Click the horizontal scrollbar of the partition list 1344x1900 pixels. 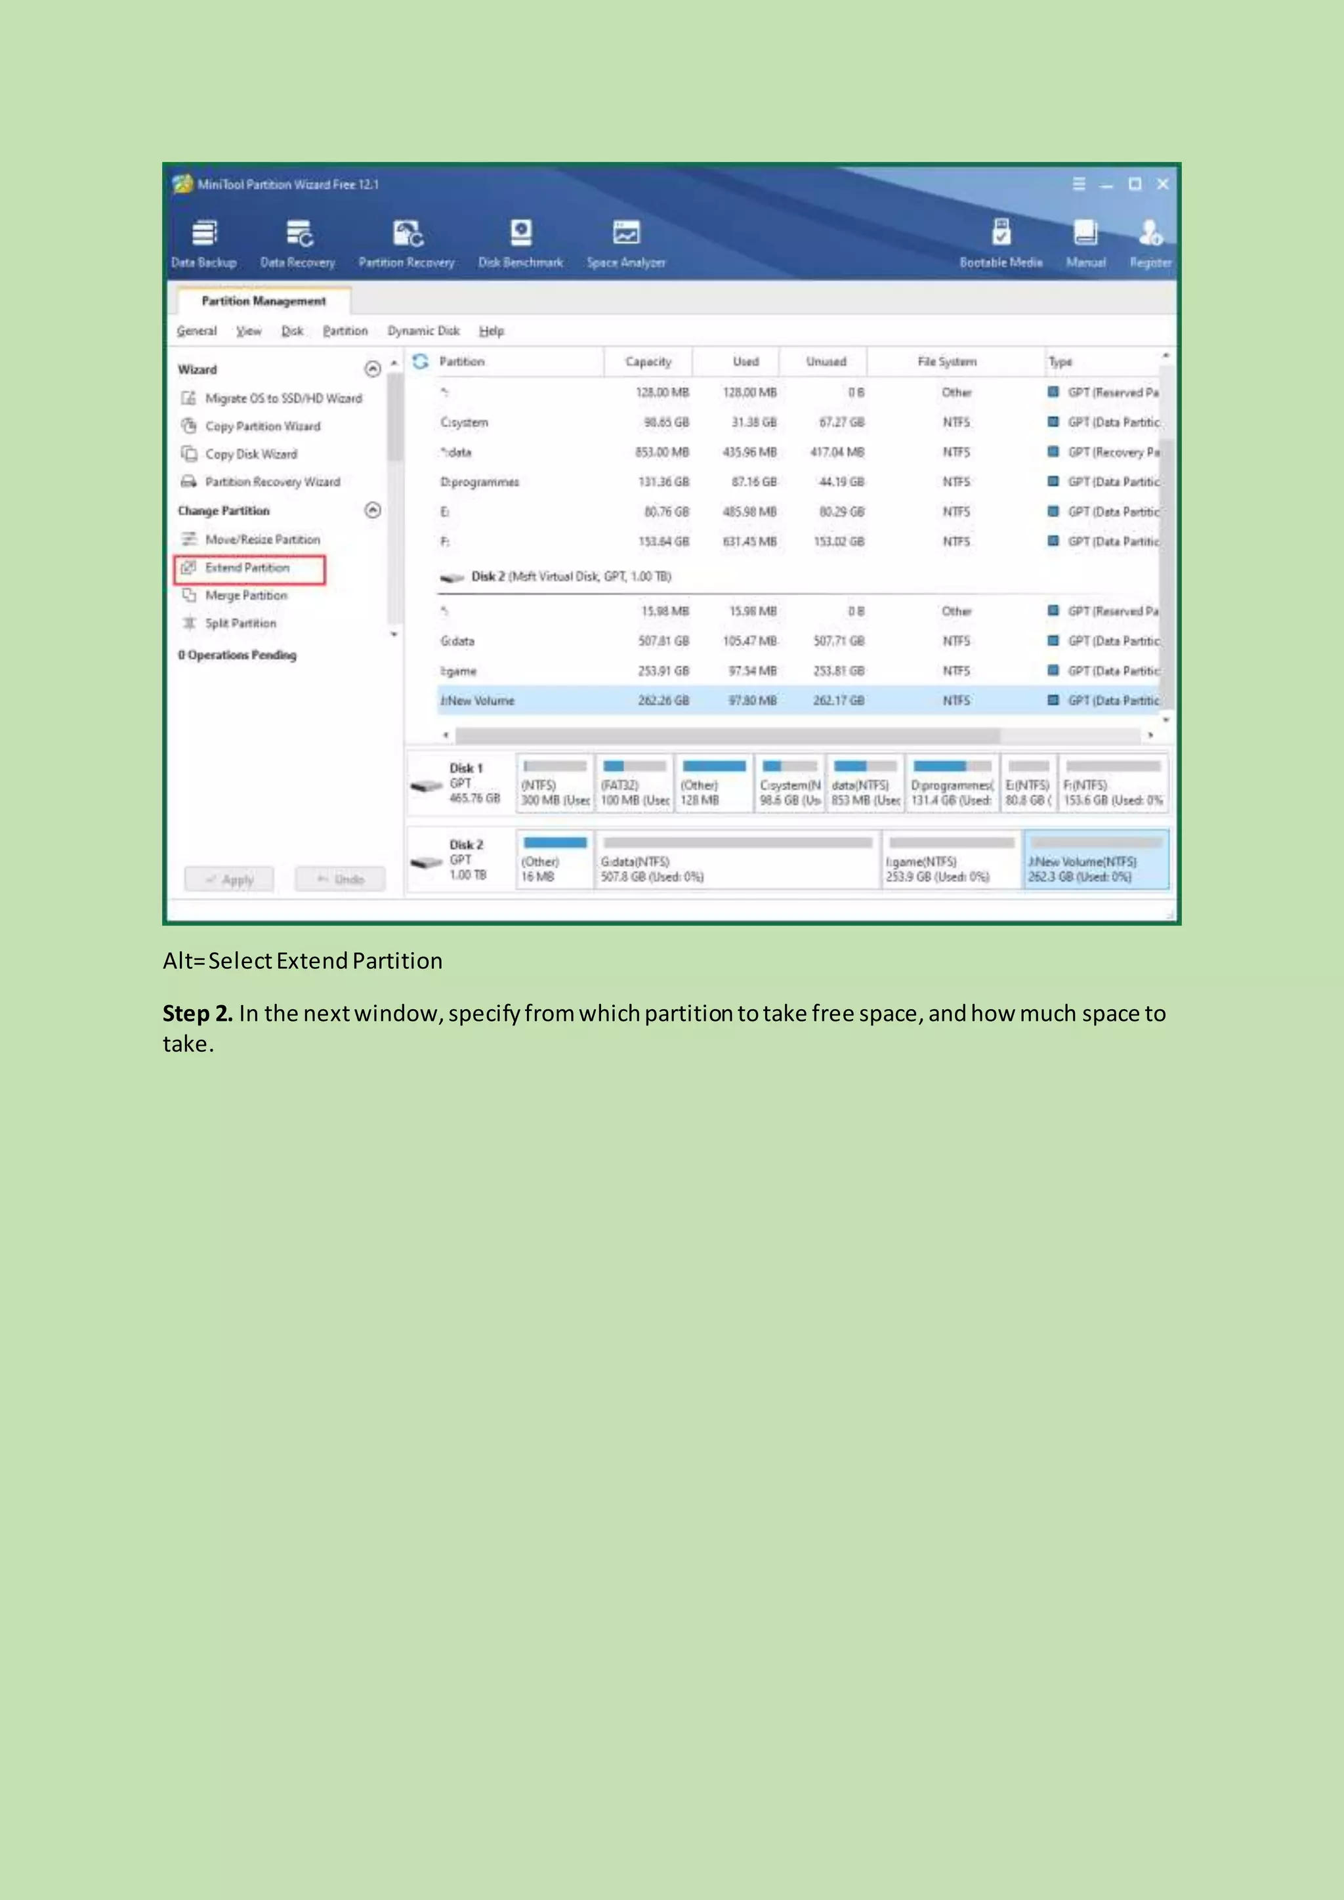click(x=727, y=735)
